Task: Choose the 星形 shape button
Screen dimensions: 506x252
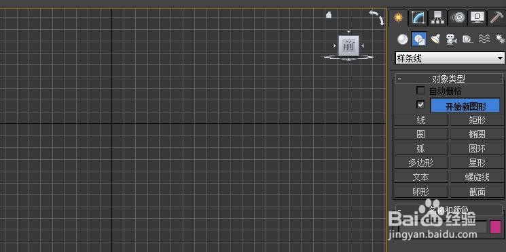Action: (477, 163)
